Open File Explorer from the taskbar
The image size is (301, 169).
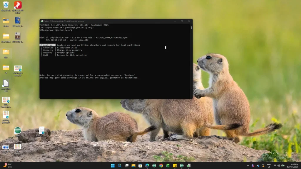pyautogui.click(x=133, y=165)
